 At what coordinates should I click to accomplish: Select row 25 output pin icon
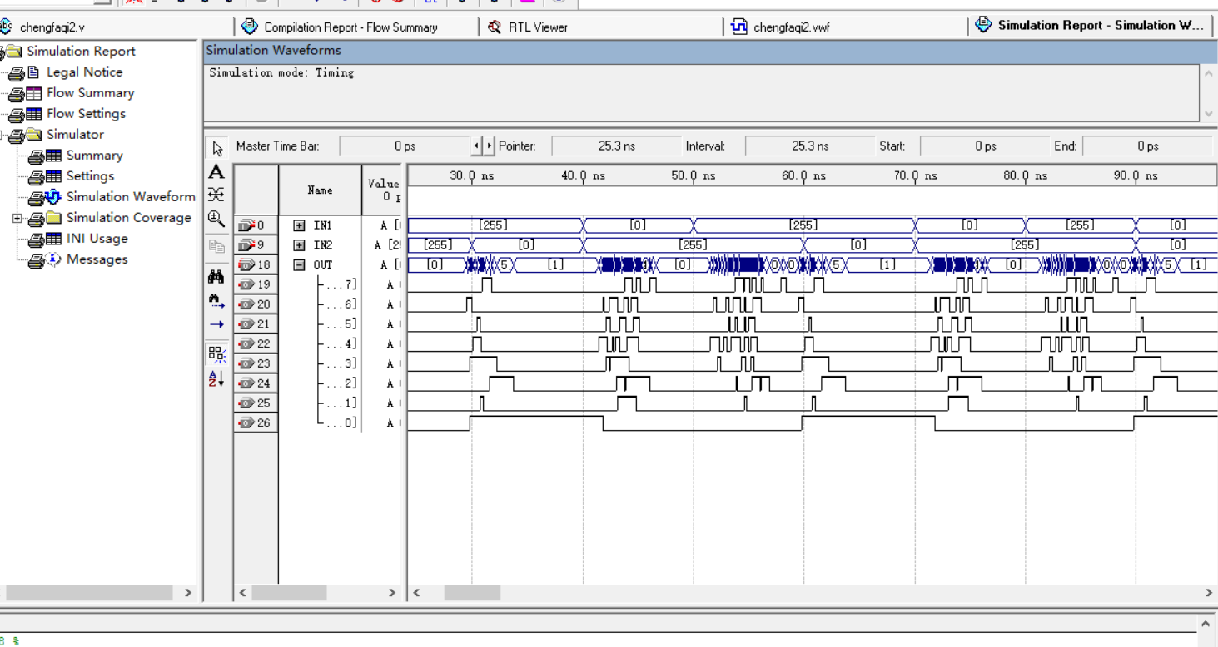coord(246,403)
